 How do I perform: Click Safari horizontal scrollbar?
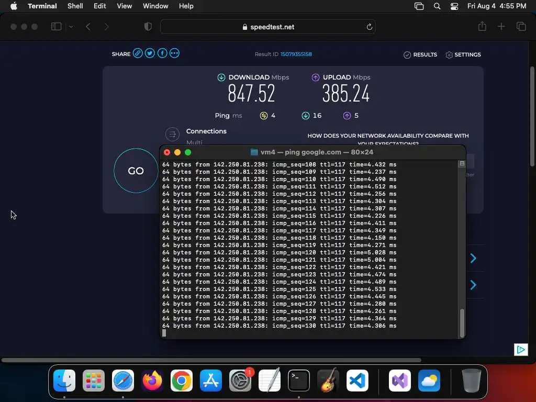(x=211, y=360)
